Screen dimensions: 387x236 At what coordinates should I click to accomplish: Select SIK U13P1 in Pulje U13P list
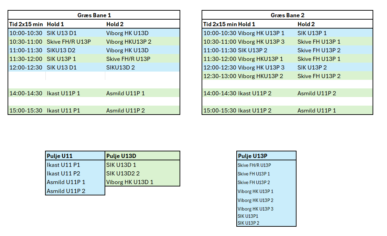point(248,216)
